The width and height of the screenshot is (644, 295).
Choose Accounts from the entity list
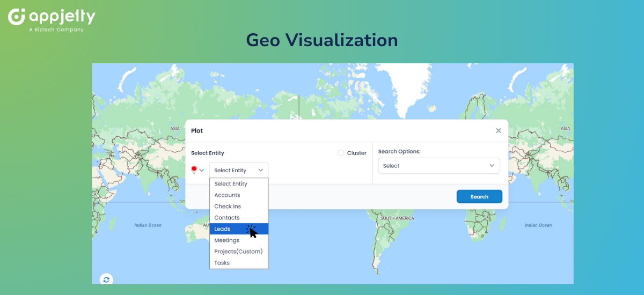point(227,195)
